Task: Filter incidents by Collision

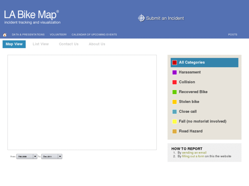Action: click(x=204, y=82)
